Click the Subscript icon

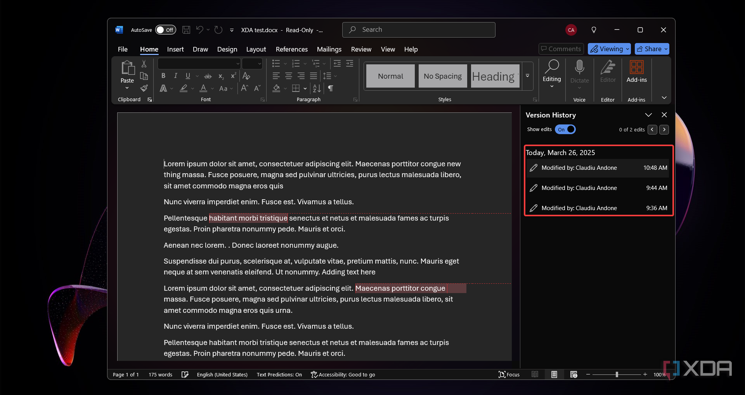[x=221, y=76]
